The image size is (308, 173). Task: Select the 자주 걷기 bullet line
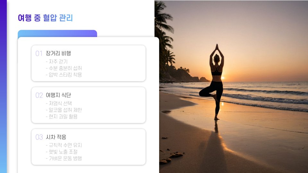[x=57, y=62]
